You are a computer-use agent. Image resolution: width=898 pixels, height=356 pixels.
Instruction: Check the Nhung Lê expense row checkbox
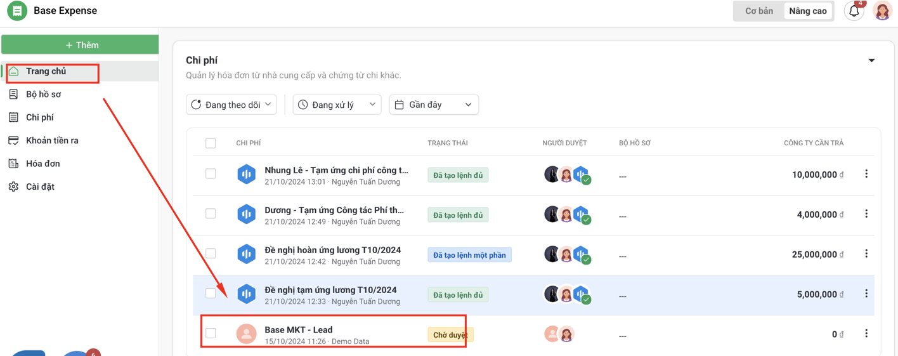pos(211,174)
